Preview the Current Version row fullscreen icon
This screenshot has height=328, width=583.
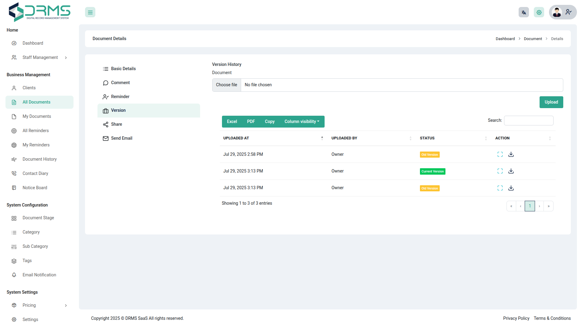500,171
